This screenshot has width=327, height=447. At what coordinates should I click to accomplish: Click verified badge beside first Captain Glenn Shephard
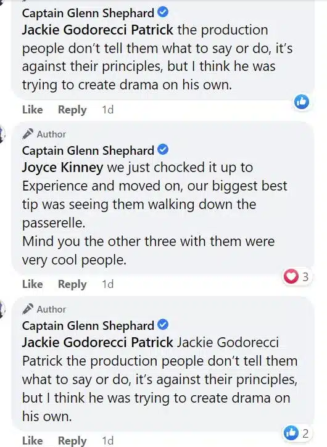163,12
